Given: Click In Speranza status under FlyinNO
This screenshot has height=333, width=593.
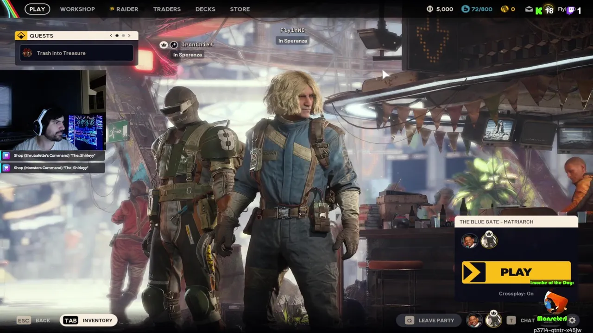Looking at the screenshot, I should coord(292,41).
